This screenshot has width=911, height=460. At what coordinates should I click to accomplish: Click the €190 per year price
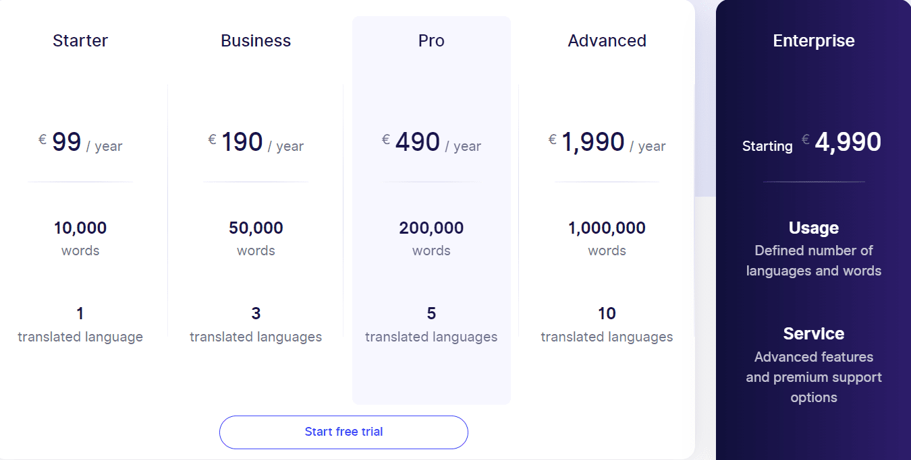pyautogui.click(x=256, y=143)
